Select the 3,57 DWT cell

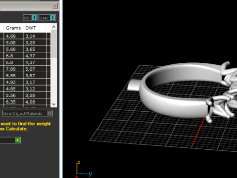coord(35,76)
